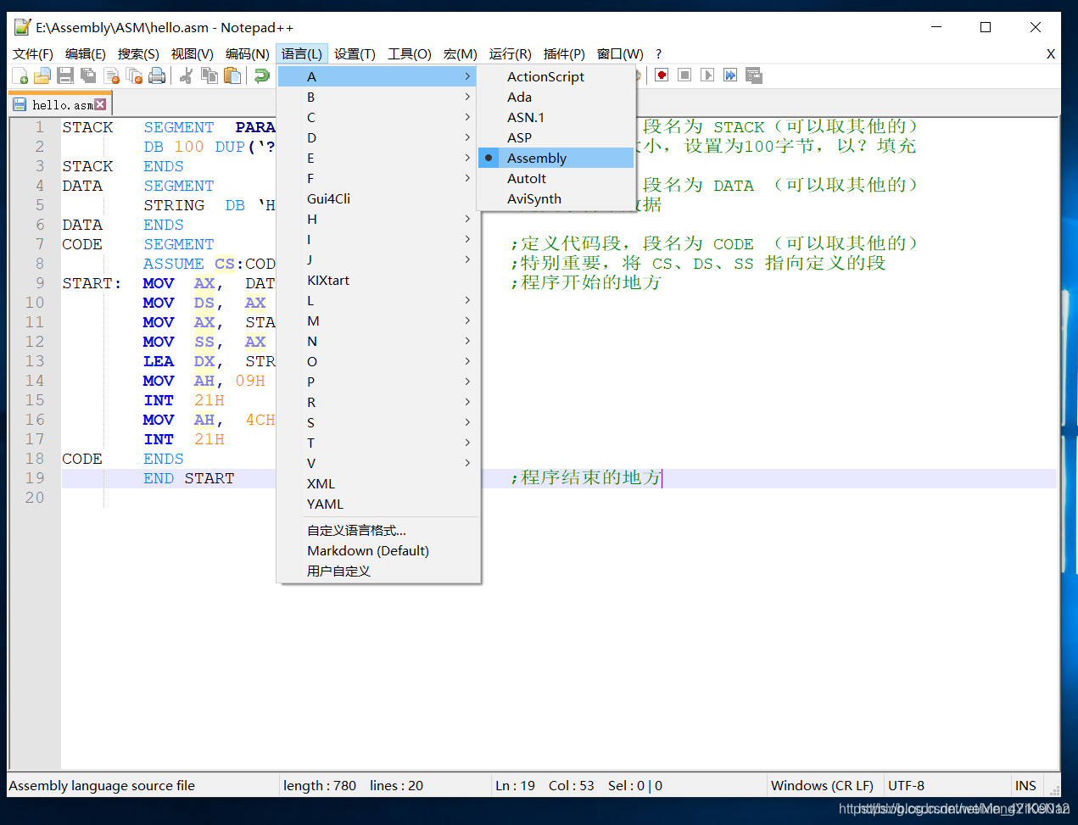1078x825 pixels.
Task: Select the Assembly radio entry in the submenu
Action: 556,158
